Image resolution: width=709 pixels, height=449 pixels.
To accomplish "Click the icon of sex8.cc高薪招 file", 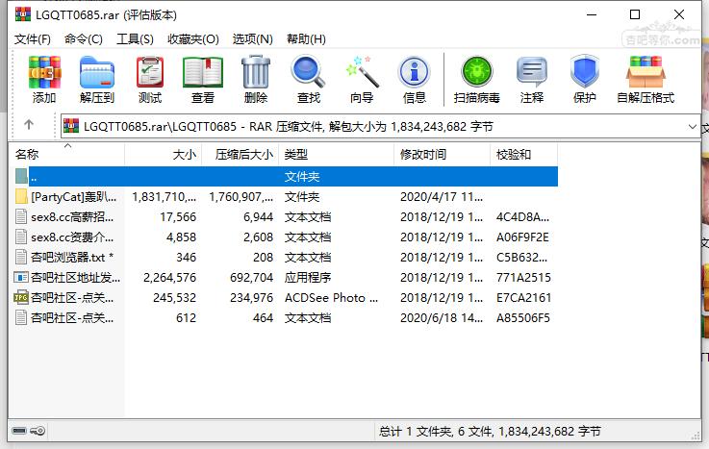I will click(x=21, y=217).
